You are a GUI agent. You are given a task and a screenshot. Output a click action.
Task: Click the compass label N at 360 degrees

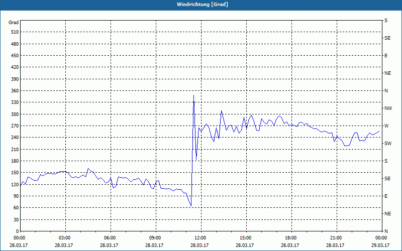[386, 91]
